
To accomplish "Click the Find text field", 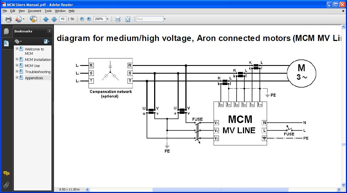I will [149, 19].
